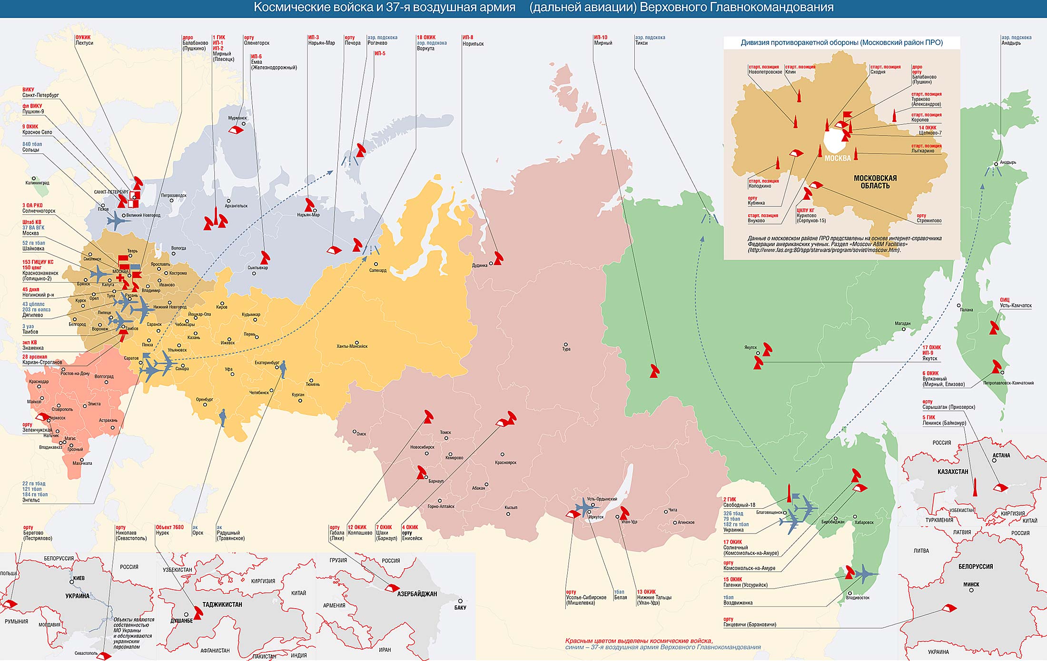Click the blue soldier figure beside Екатеринбург
This screenshot has height=661, width=1047.
tap(283, 369)
